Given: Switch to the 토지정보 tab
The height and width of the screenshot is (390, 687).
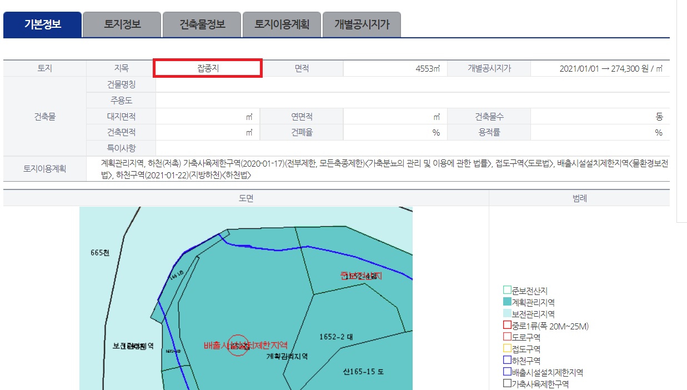Looking at the screenshot, I should pyautogui.click(x=121, y=23).
